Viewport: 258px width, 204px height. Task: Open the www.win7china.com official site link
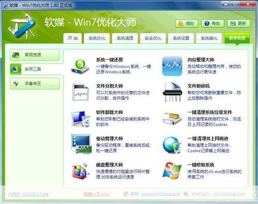click(x=160, y=194)
